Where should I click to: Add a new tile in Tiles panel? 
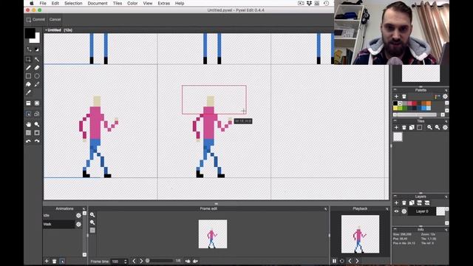coord(396,128)
